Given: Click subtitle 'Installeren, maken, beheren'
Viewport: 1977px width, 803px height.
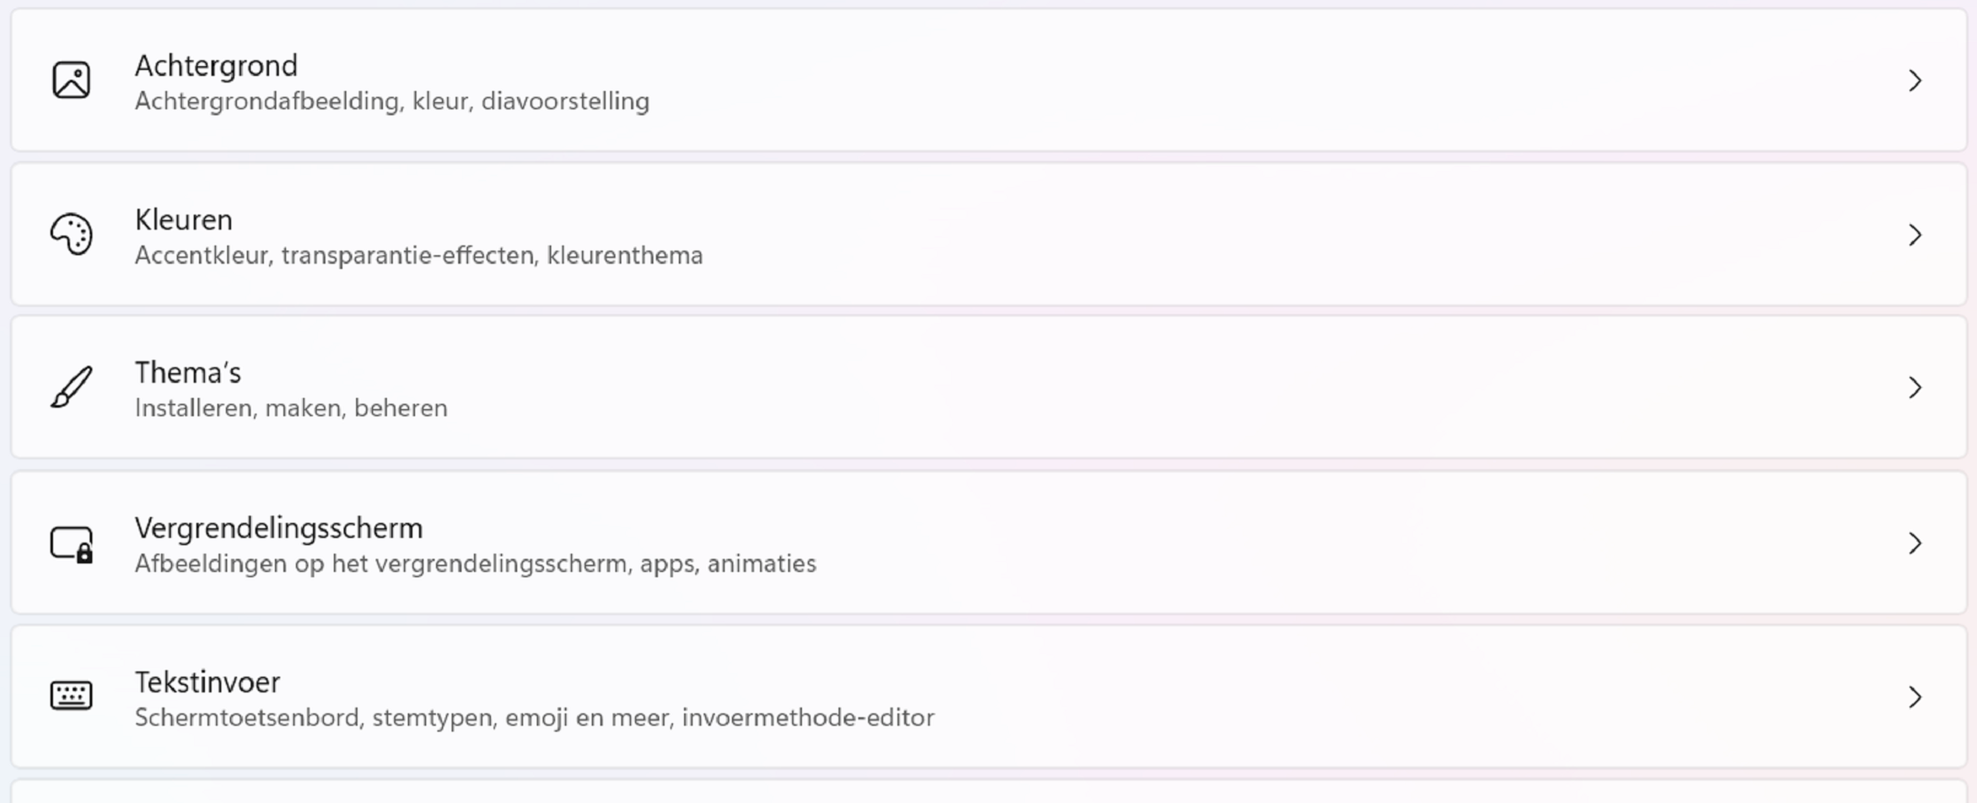Looking at the screenshot, I should pos(291,408).
